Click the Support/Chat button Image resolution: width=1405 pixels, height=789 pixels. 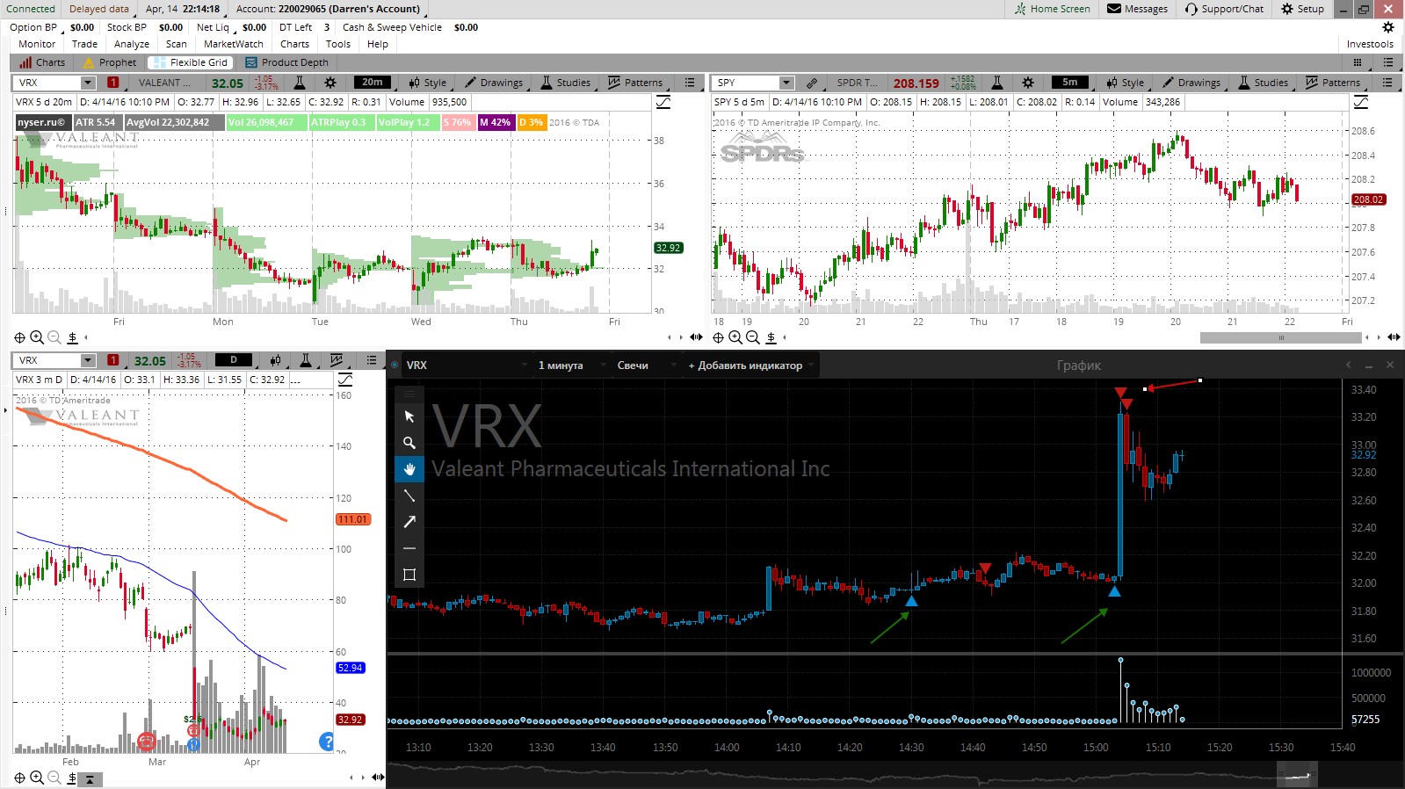pos(1224,9)
